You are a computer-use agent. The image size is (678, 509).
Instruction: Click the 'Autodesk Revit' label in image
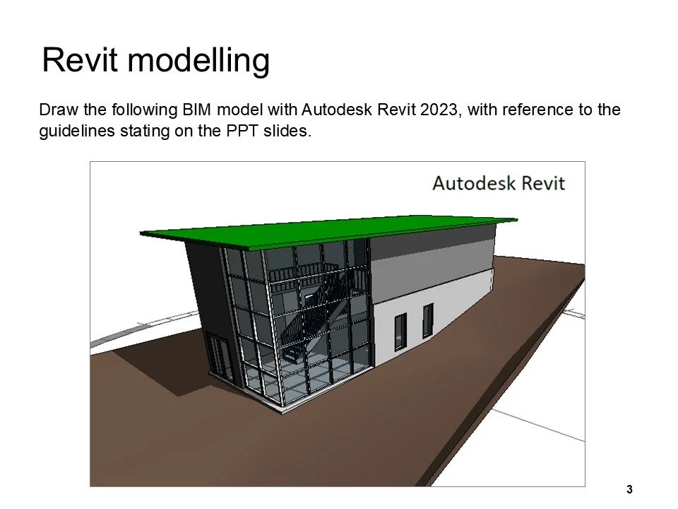pyautogui.click(x=499, y=184)
